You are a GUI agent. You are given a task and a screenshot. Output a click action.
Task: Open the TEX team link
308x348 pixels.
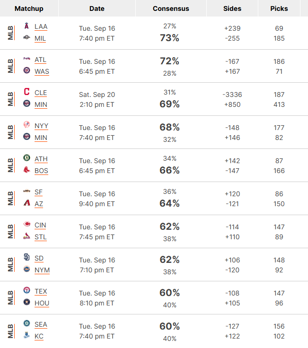pyautogui.click(x=41, y=291)
